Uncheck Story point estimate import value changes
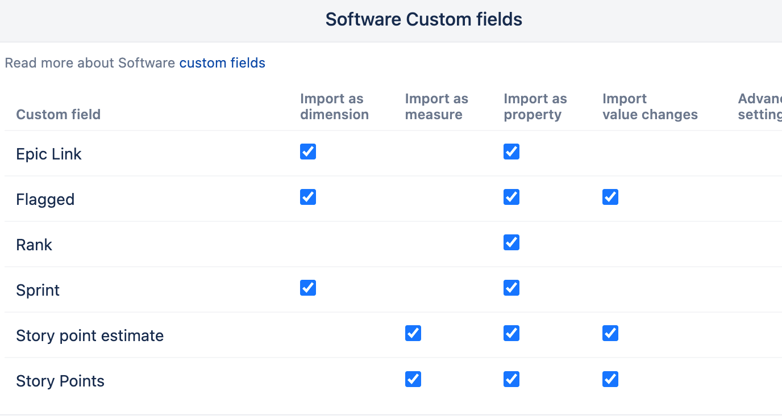This screenshot has width=782, height=416. point(610,333)
